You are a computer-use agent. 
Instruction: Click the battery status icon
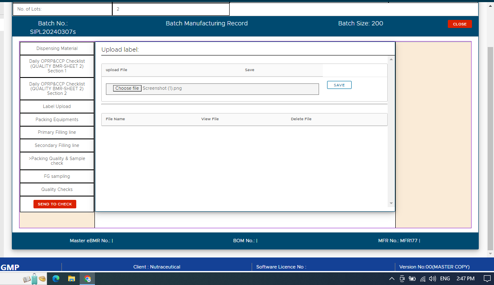412,279
